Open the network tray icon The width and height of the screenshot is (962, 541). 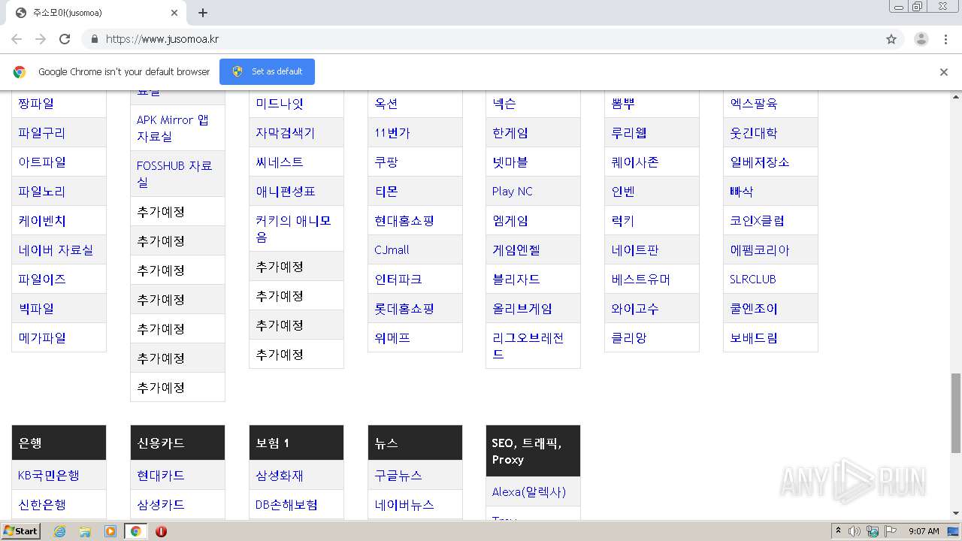pyautogui.click(x=873, y=531)
